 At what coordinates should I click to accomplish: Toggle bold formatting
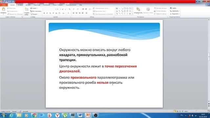(44, 13)
